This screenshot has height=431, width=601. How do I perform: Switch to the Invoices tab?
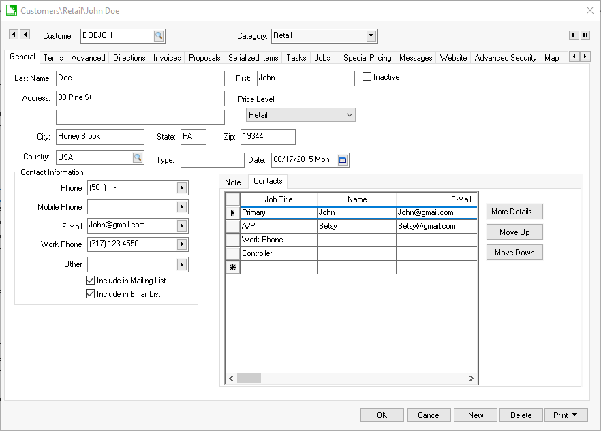point(166,58)
